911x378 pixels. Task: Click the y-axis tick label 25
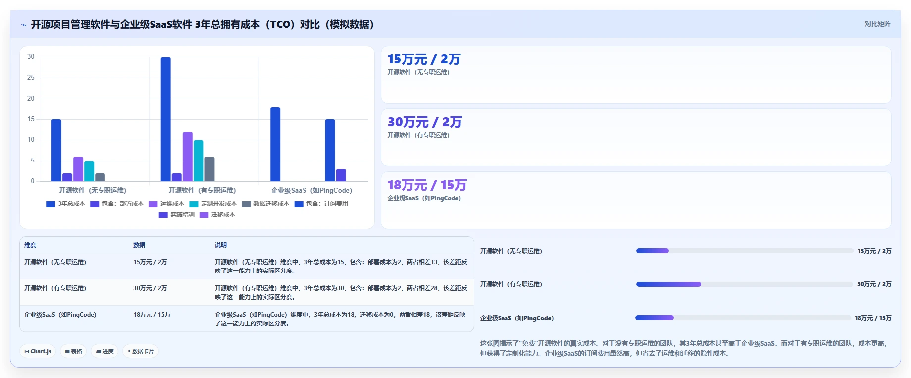[31, 78]
